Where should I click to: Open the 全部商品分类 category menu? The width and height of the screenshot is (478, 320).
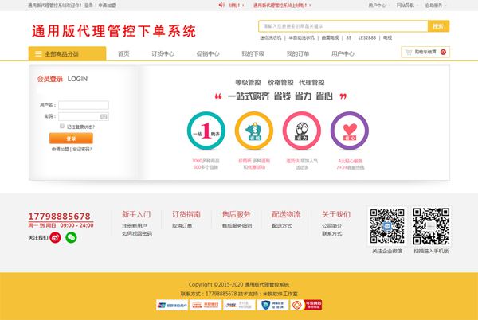(68, 53)
